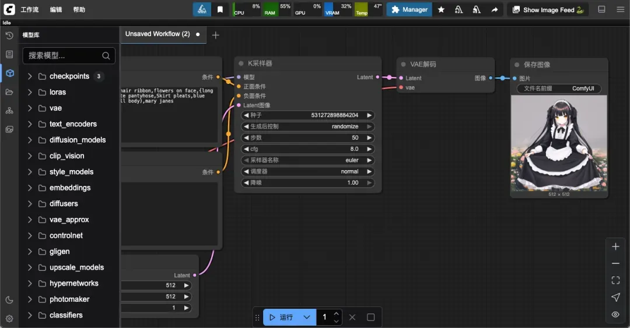Viewport: 630px width, 328px height.
Task: Click the share arrow icon
Action: coord(495,10)
